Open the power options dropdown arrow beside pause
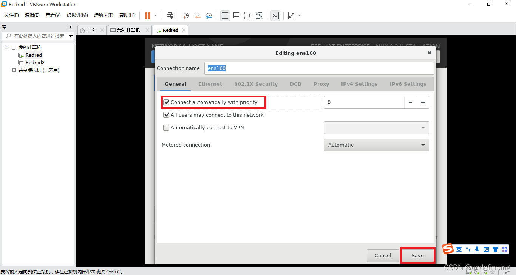This screenshot has height=275, width=516. click(156, 15)
